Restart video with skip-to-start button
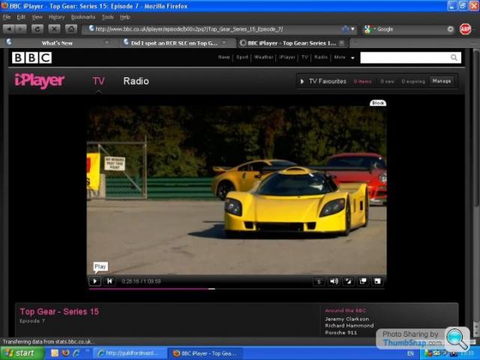 (109, 281)
